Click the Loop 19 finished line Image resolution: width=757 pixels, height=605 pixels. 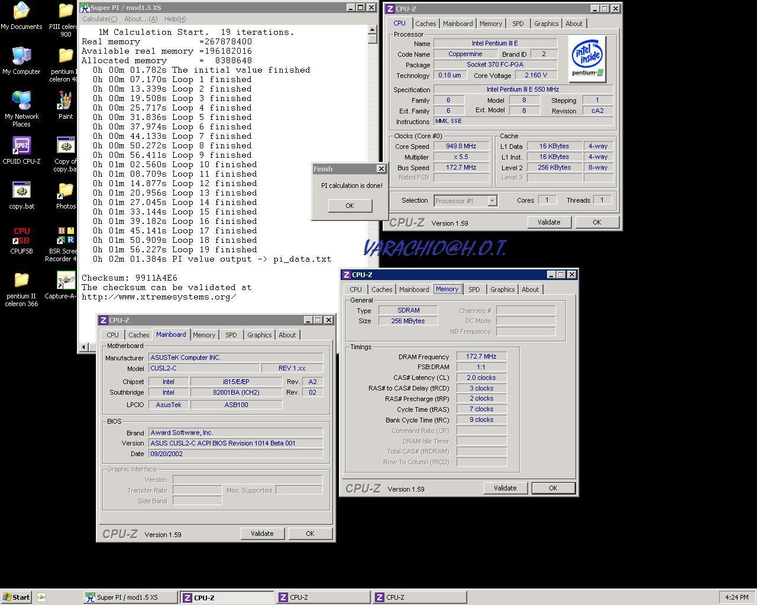tap(172, 249)
